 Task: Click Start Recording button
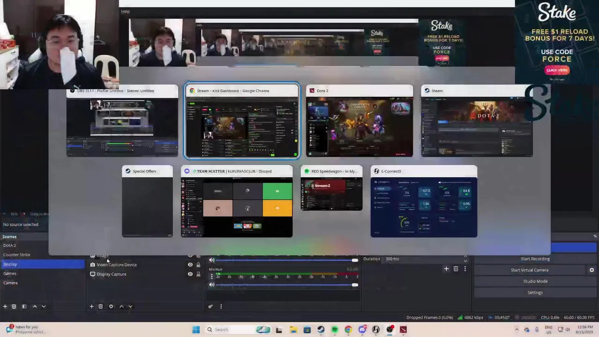point(535,259)
